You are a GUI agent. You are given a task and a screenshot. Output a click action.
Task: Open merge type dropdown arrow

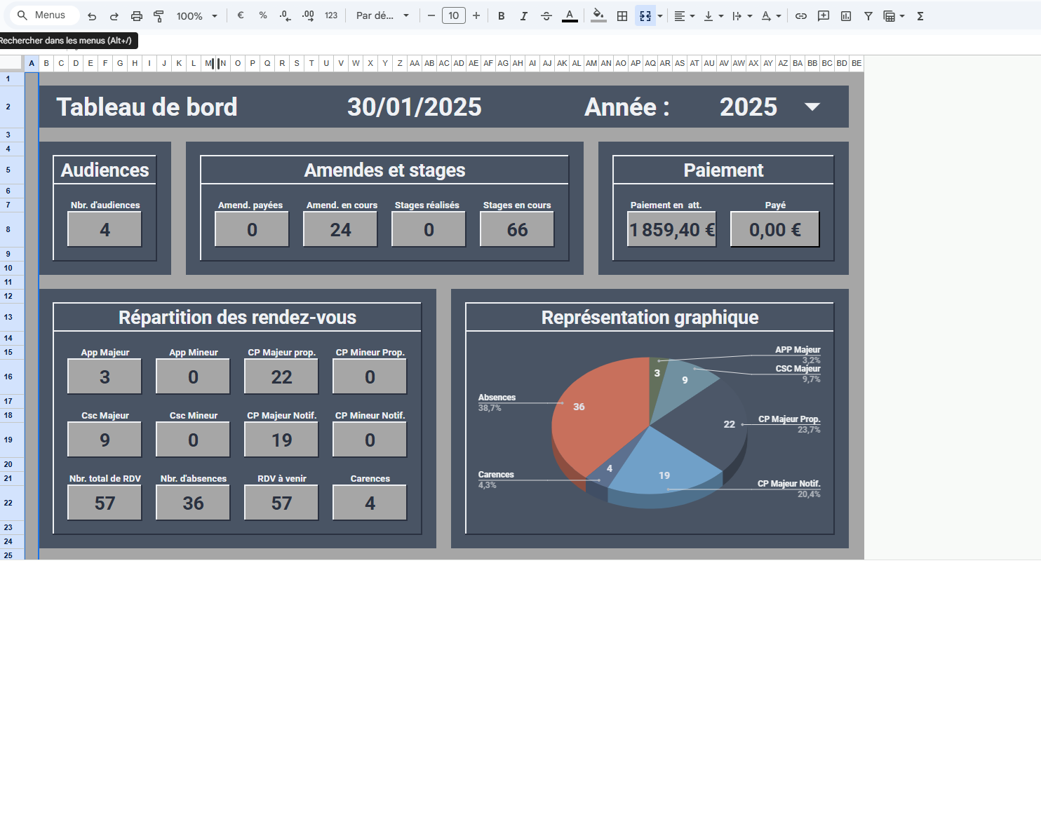click(x=660, y=15)
